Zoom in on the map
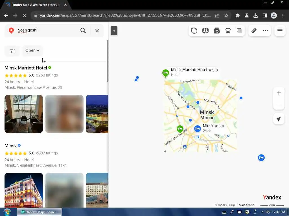This screenshot has width=289, height=216. [279, 93]
